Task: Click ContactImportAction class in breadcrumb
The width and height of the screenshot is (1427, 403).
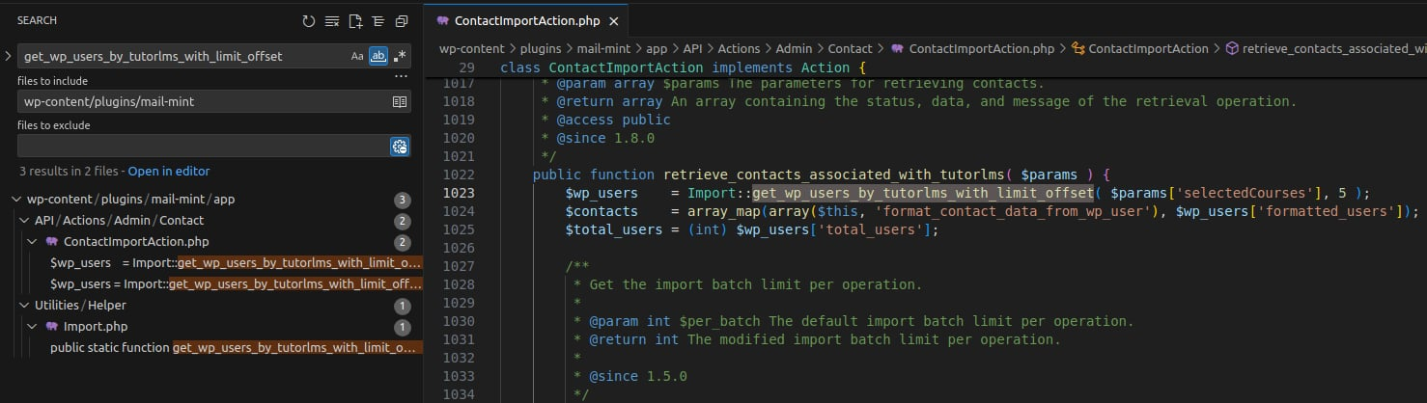Action: [1148, 48]
